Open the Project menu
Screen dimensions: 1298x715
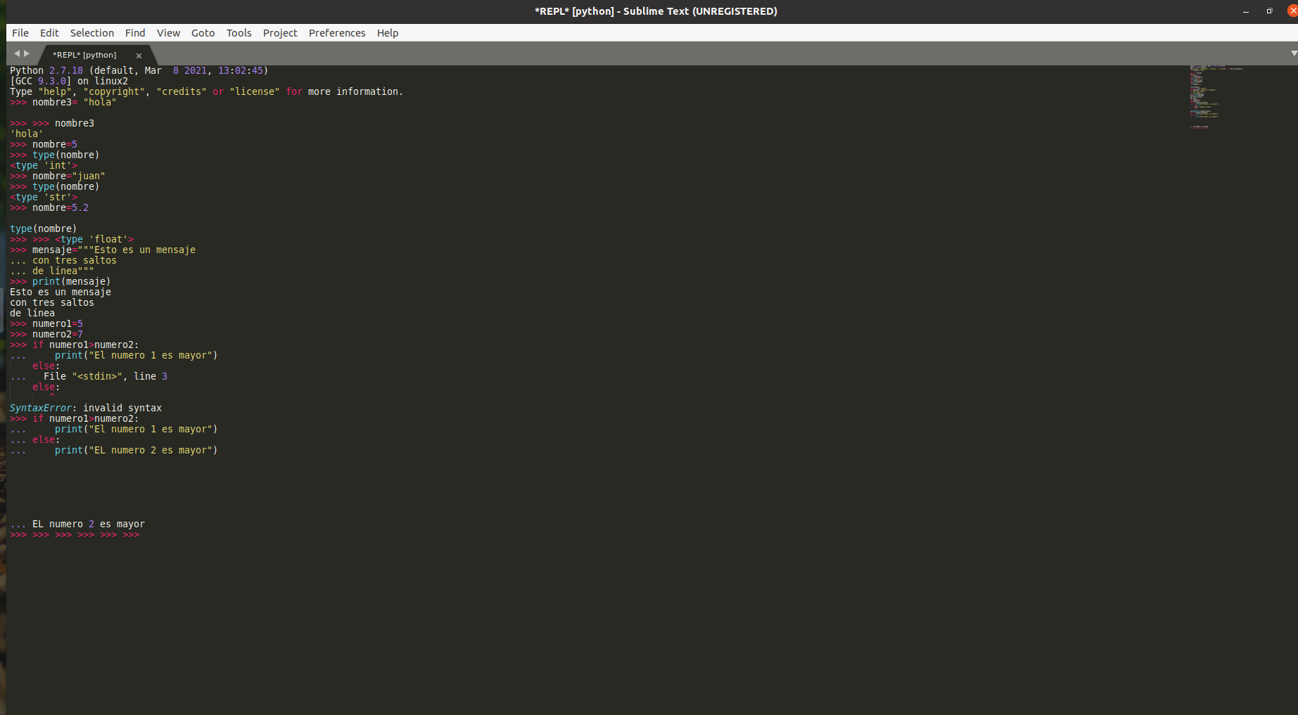pos(280,33)
